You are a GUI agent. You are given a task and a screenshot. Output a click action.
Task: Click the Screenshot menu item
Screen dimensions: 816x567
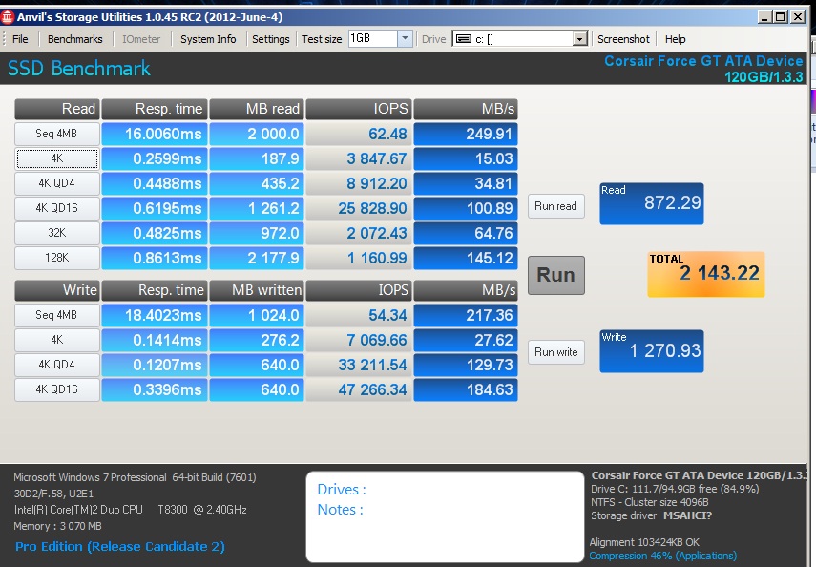tap(623, 39)
